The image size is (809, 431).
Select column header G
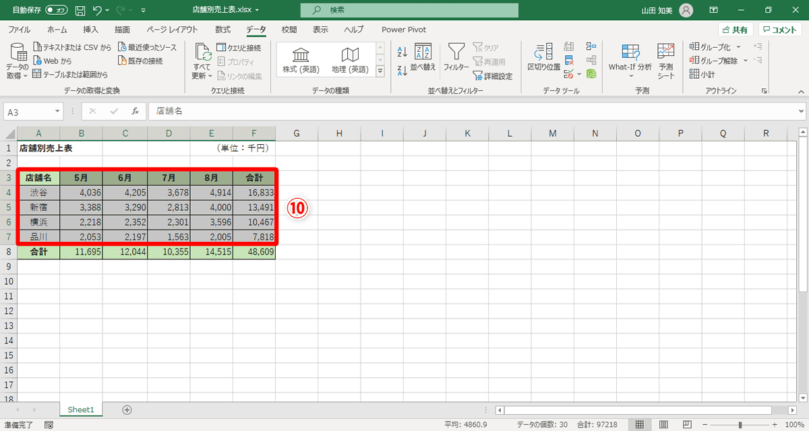[x=297, y=133]
